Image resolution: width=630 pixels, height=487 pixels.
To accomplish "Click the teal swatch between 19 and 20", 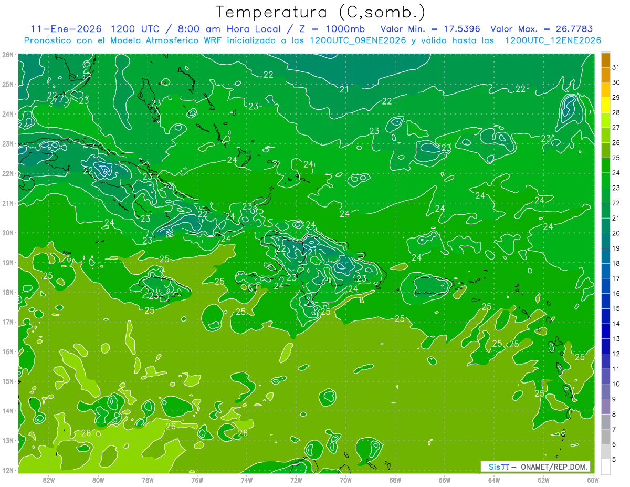I will (605, 241).
